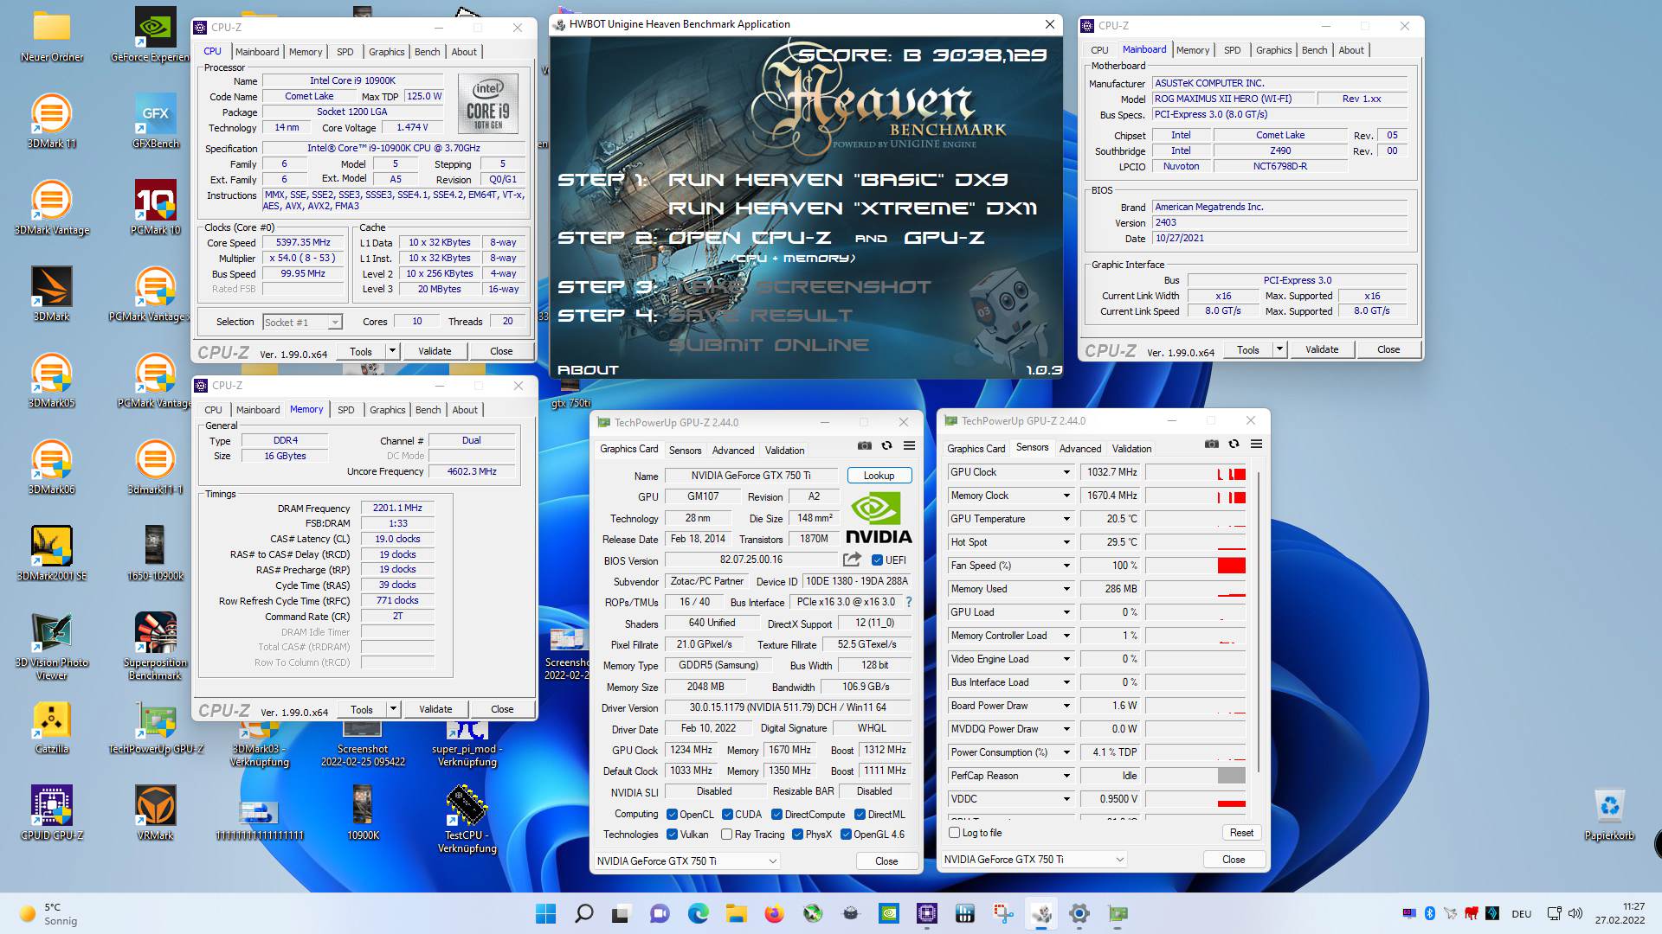1662x934 pixels.
Task: Open Microsoft Edge from taskbar
Action: (698, 913)
